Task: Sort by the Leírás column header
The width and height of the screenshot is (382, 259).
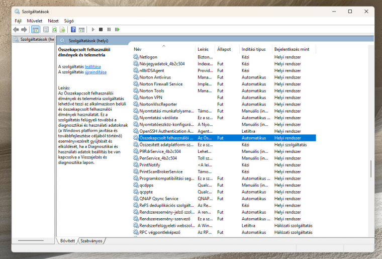Action: [x=205, y=49]
